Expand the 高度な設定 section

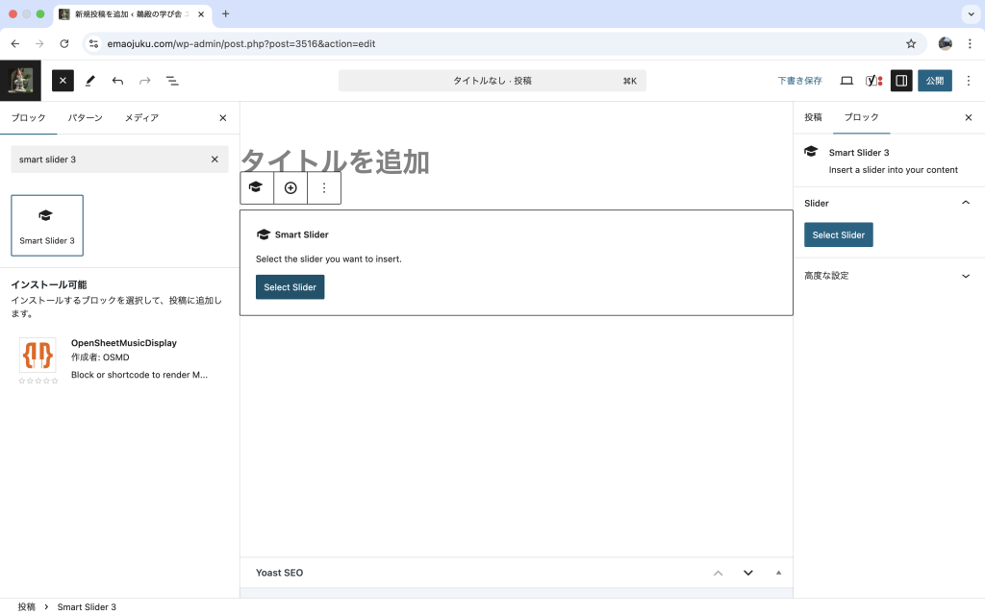[x=889, y=276]
